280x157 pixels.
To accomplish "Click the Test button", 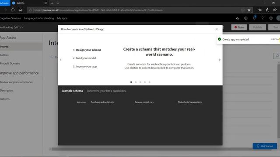I will [274, 27].
